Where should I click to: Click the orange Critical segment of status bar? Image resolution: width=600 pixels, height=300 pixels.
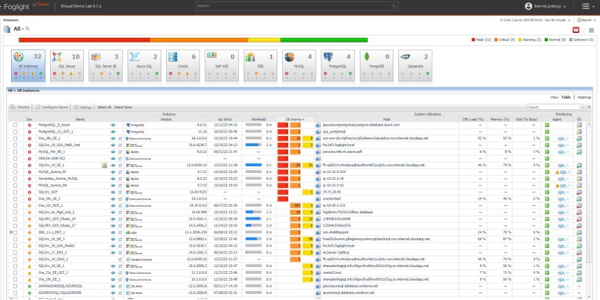(x=199, y=40)
